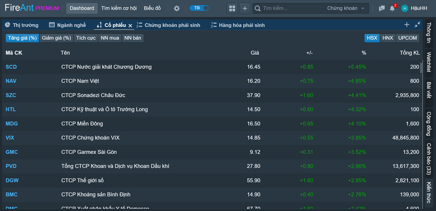
Task: Sort by the % column header
Action: (364, 53)
